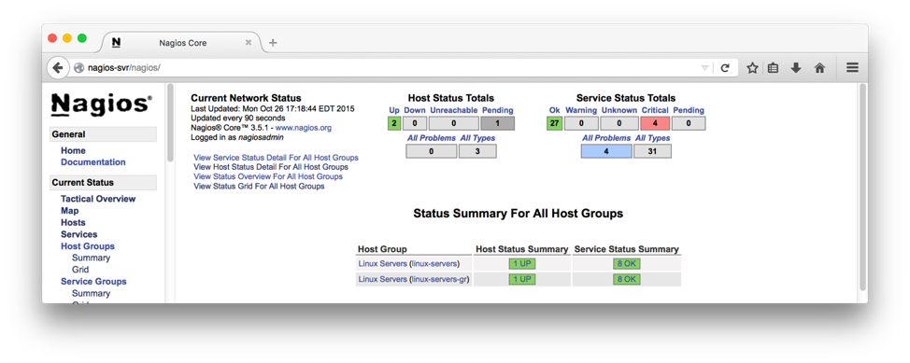Open the hamburger menu icon

(852, 68)
